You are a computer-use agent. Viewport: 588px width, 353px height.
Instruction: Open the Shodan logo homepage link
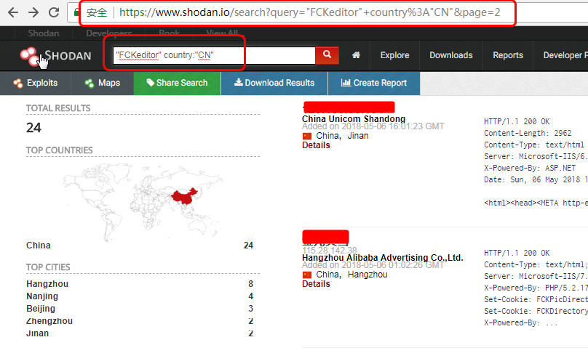coord(55,56)
